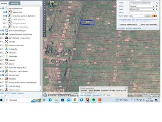Switch to the Warstwy tab
Image resolution: width=162 pixels, height=122 pixels.
point(4,3)
